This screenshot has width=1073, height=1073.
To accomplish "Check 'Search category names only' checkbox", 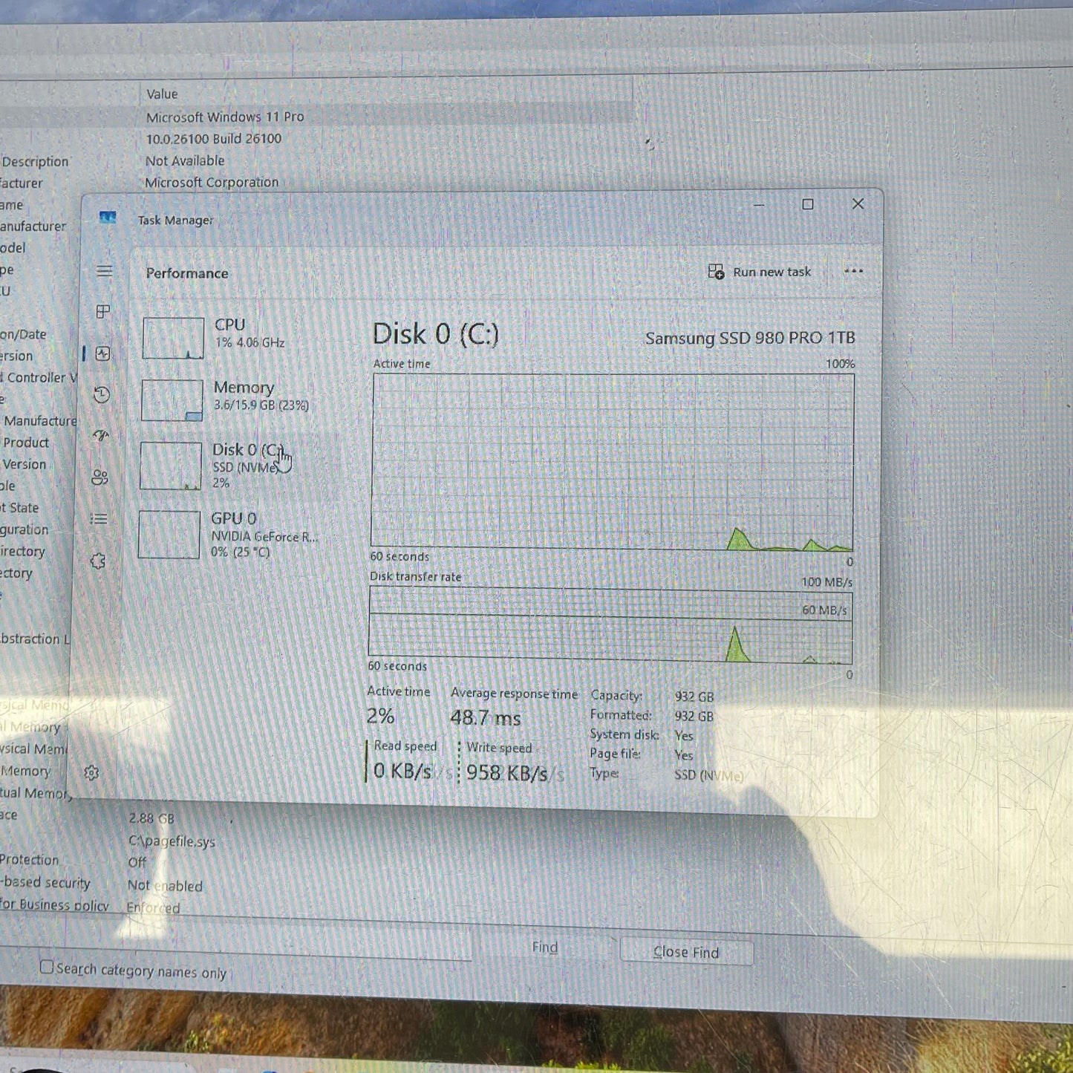I will pos(47,967).
